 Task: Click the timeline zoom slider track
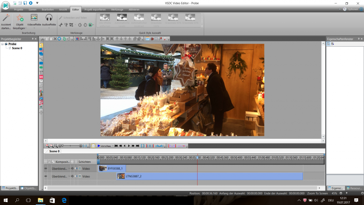coord(70,146)
